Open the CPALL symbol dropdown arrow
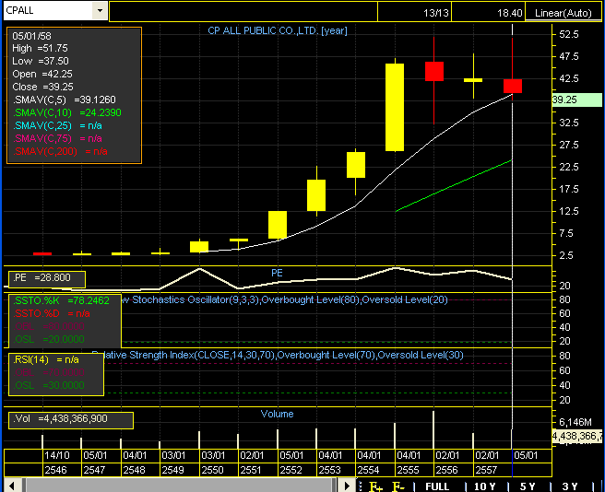The height and width of the screenshot is (492, 605). [100, 10]
